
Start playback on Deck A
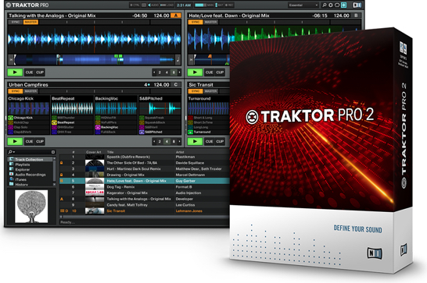point(15,73)
